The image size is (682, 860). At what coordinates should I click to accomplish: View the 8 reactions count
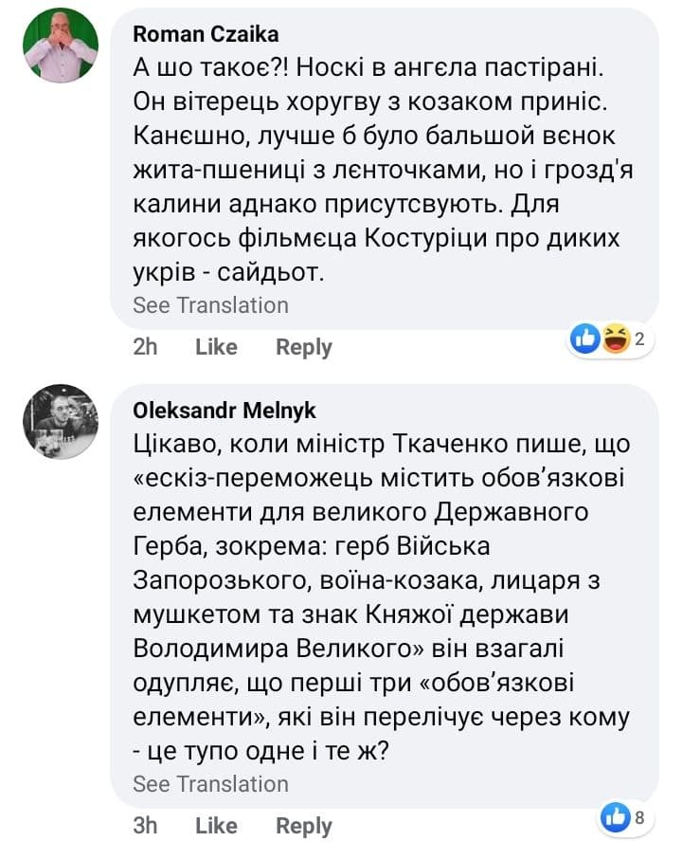tap(639, 817)
